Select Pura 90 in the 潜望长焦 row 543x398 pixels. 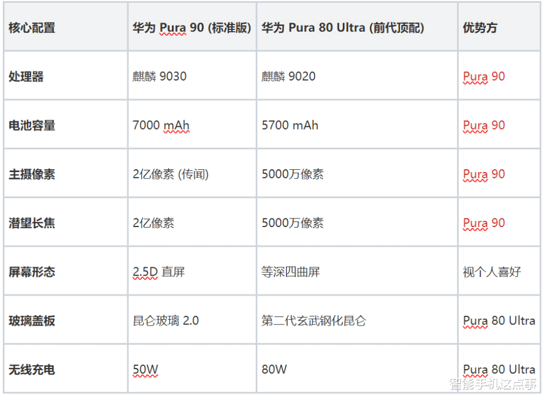click(x=484, y=223)
